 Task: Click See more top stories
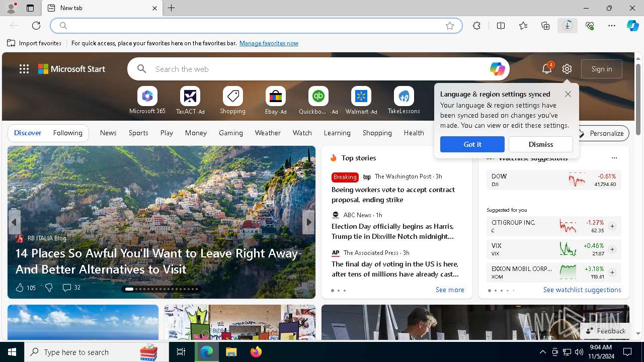click(450, 290)
